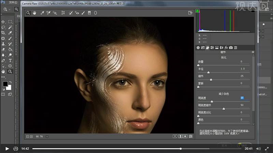Toggle the shadow clipping warning in histogram

coord(197,11)
